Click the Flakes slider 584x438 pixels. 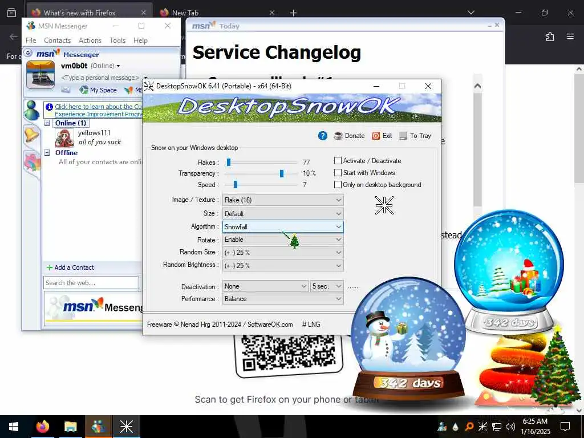point(262,163)
